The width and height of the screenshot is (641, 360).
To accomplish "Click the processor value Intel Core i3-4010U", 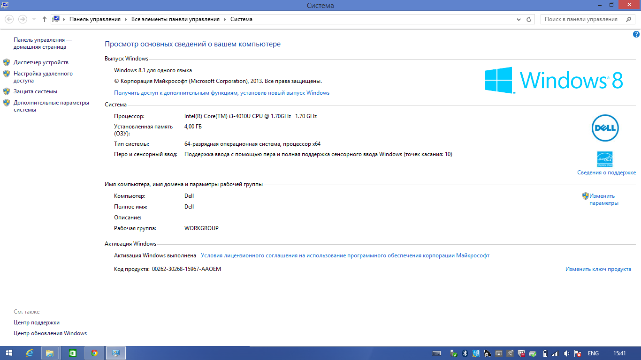I will point(251,116).
